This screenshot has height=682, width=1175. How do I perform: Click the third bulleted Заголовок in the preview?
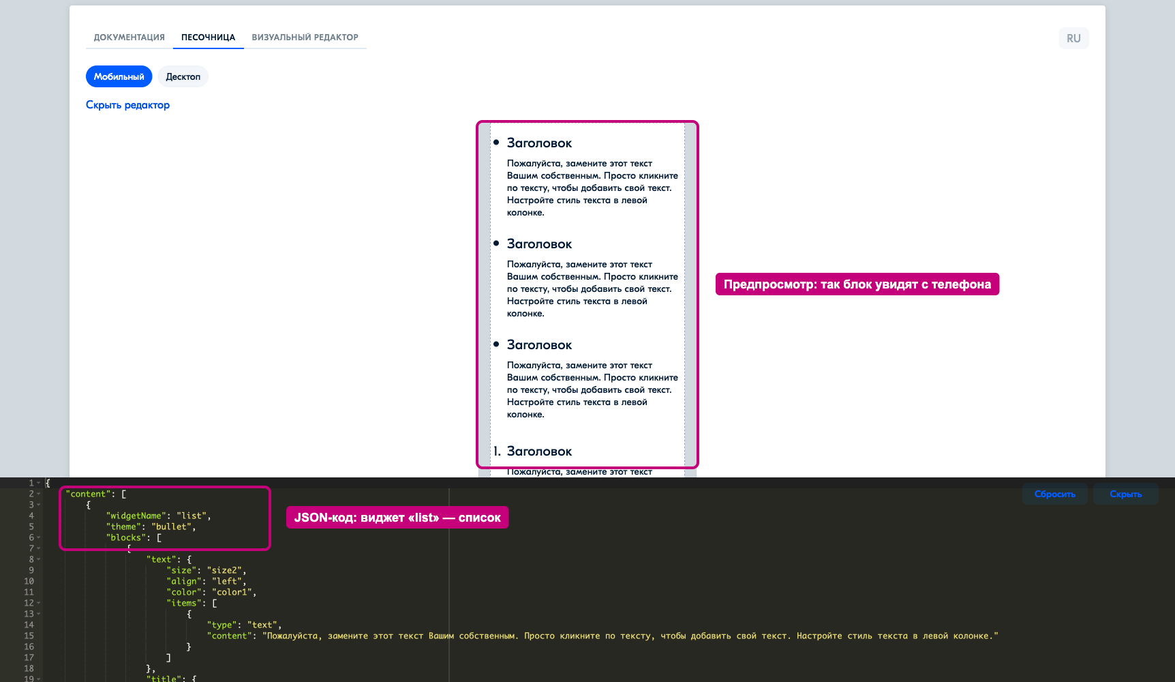[539, 345]
